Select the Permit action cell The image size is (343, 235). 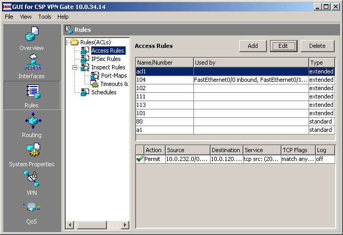click(x=155, y=159)
